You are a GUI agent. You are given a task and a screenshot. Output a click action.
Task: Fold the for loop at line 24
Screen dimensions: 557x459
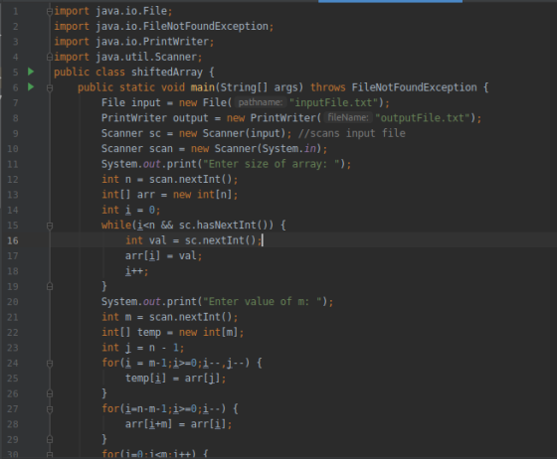50,364
